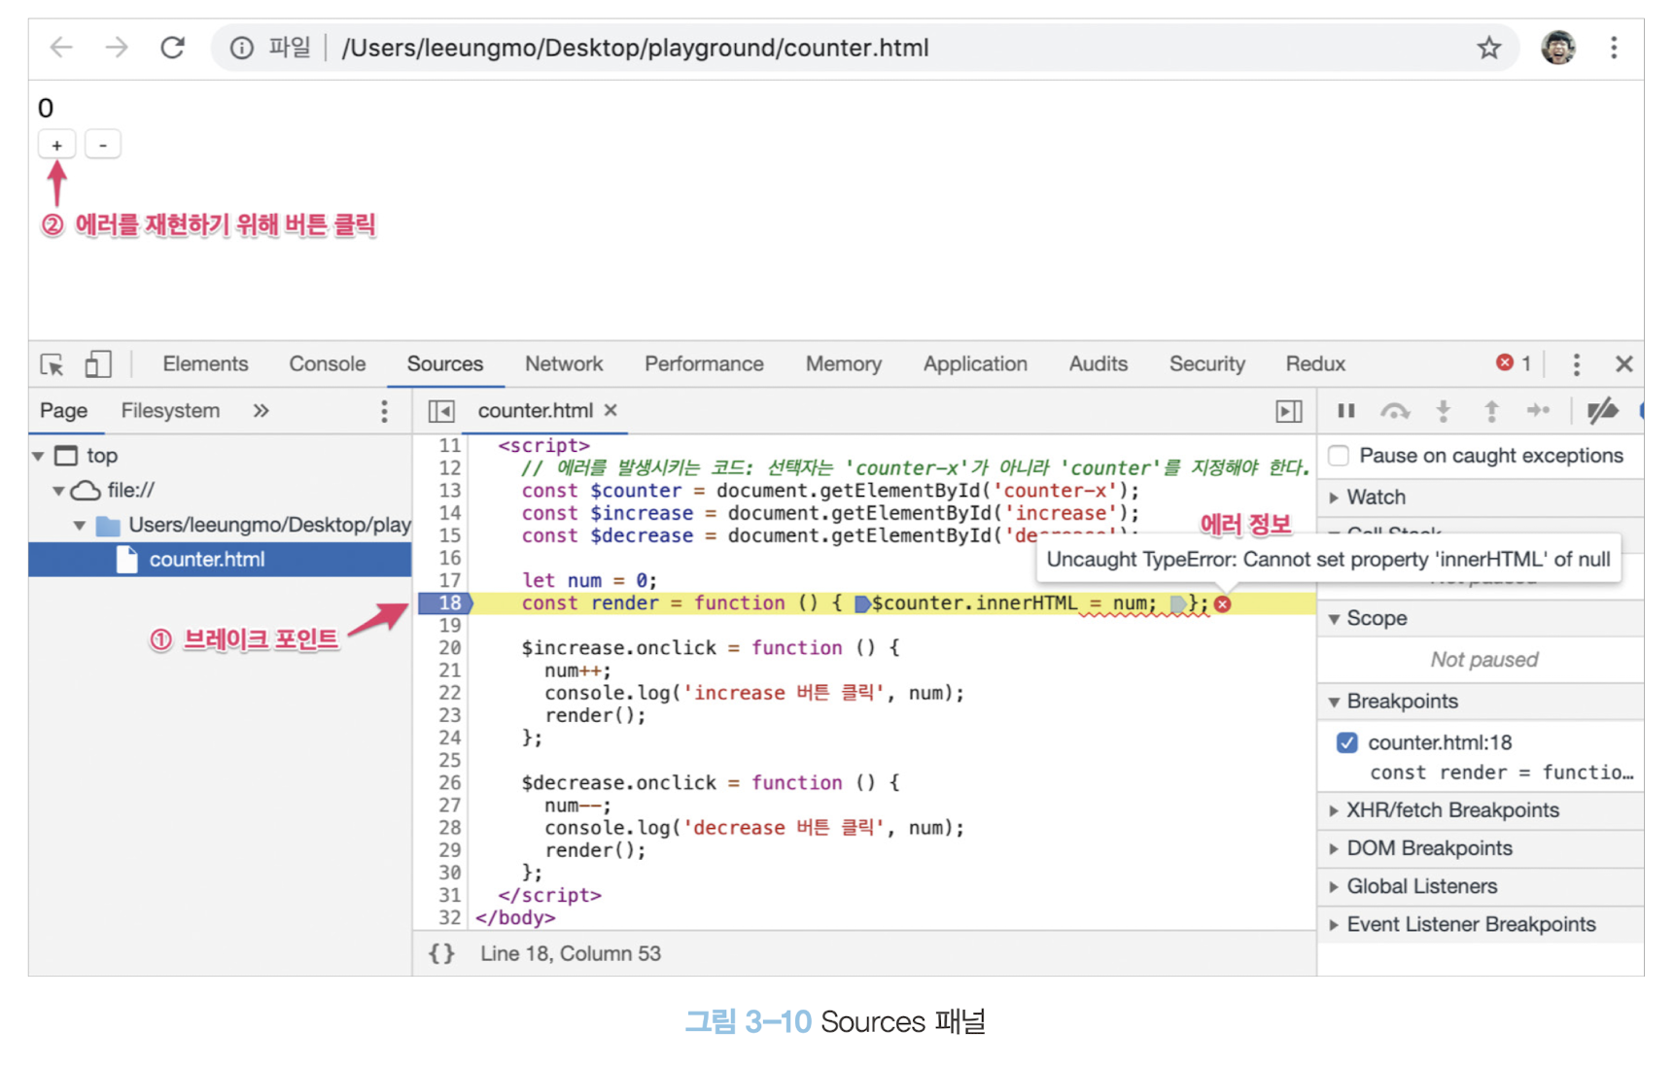
Task: Open the user profile avatar
Action: tap(1558, 48)
